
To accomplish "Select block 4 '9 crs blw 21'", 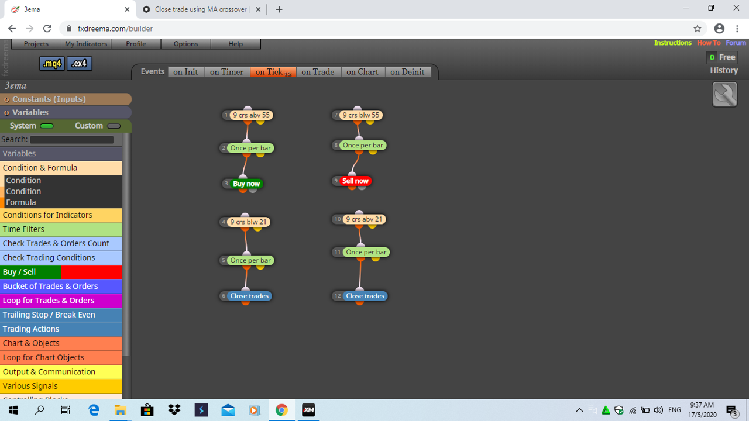I will 248,222.
